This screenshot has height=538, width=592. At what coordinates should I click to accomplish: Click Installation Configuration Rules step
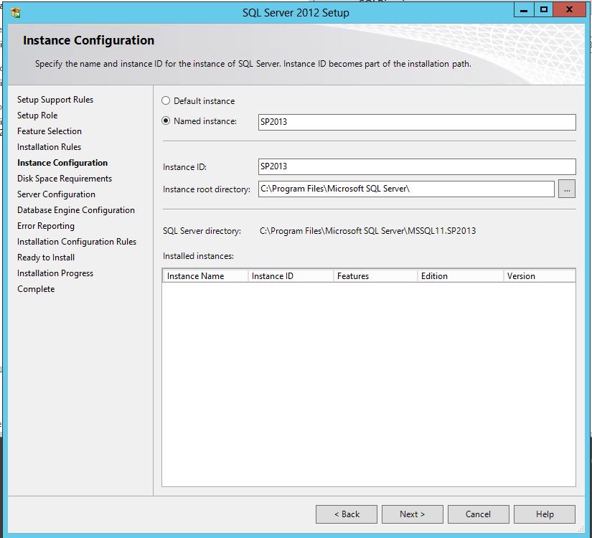point(77,242)
